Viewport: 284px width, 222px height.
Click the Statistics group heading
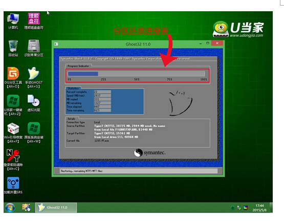(x=73, y=88)
